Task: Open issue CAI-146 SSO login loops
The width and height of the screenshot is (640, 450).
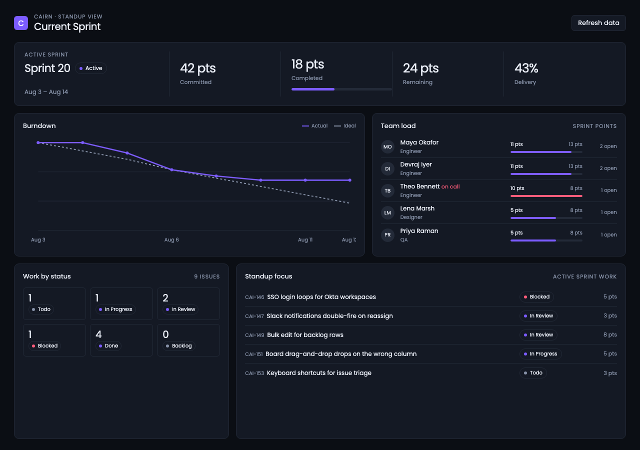Action: (x=431, y=297)
